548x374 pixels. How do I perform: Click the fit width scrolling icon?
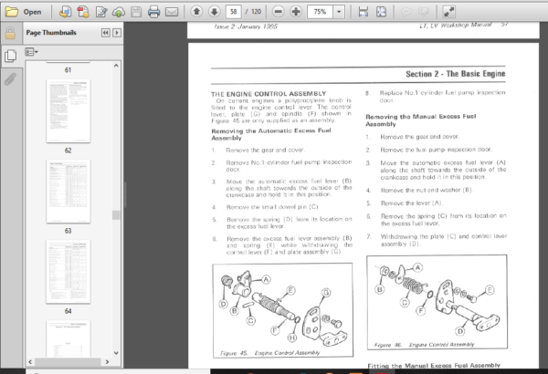[364, 12]
